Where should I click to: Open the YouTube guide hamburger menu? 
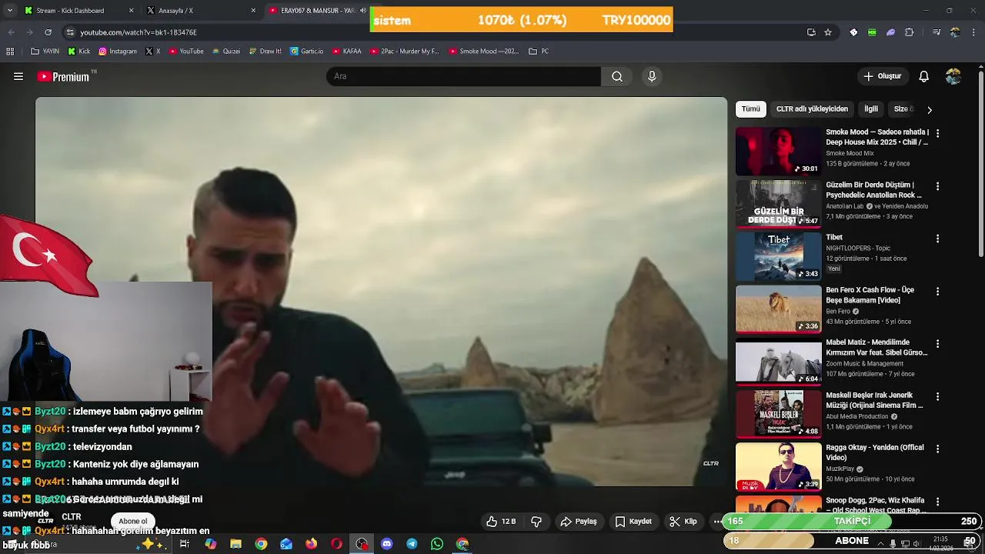coord(18,76)
